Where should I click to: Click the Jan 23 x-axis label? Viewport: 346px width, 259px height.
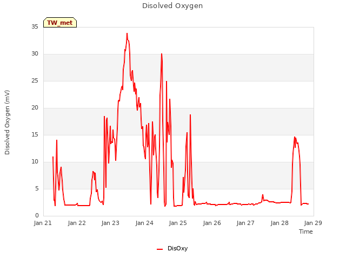110,223
